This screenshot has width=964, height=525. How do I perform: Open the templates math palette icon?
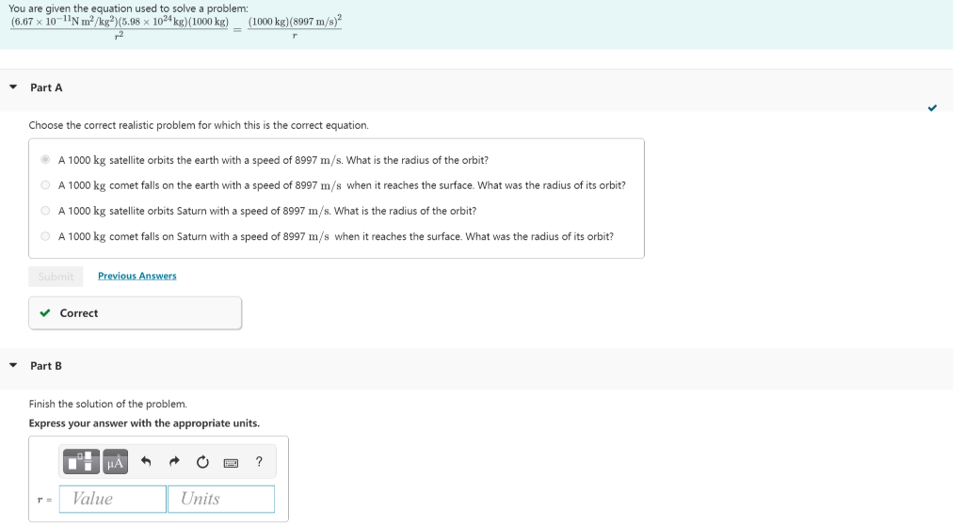[x=81, y=462]
